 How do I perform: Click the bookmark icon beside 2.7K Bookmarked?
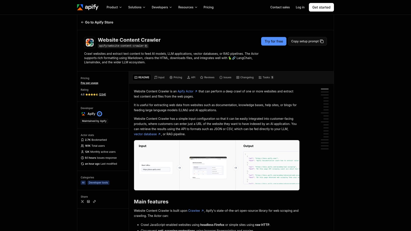82,140
